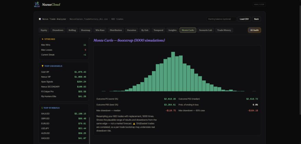Select the Heatmap tab
The height and width of the screenshot is (144, 301).
click(86, 30)
